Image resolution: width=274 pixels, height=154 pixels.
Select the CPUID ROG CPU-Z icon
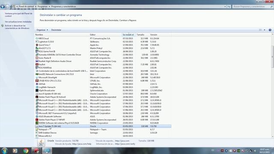click(x=37, y=81)
